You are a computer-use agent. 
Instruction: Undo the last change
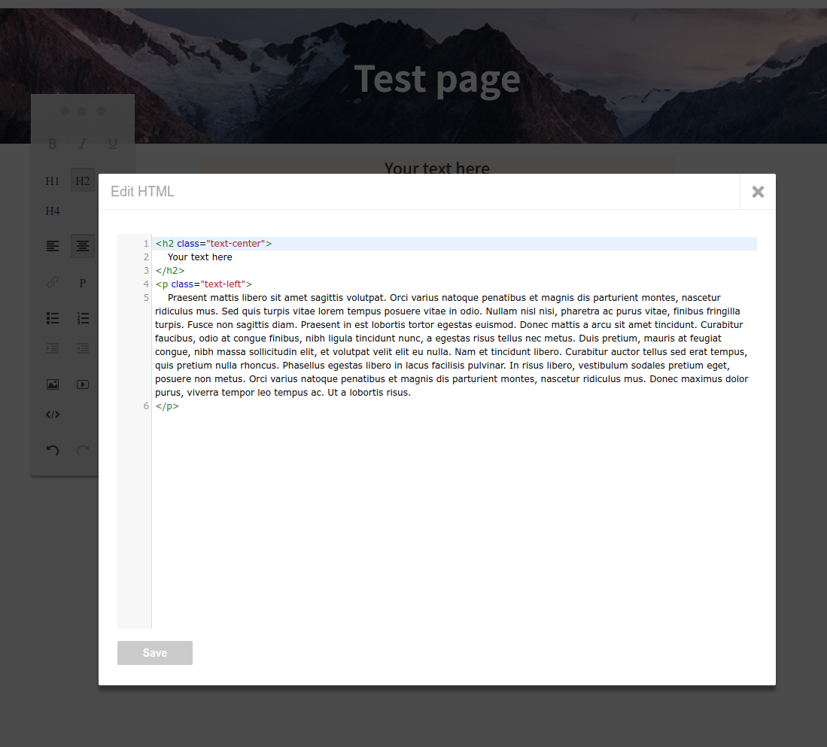tap(52, 450)
